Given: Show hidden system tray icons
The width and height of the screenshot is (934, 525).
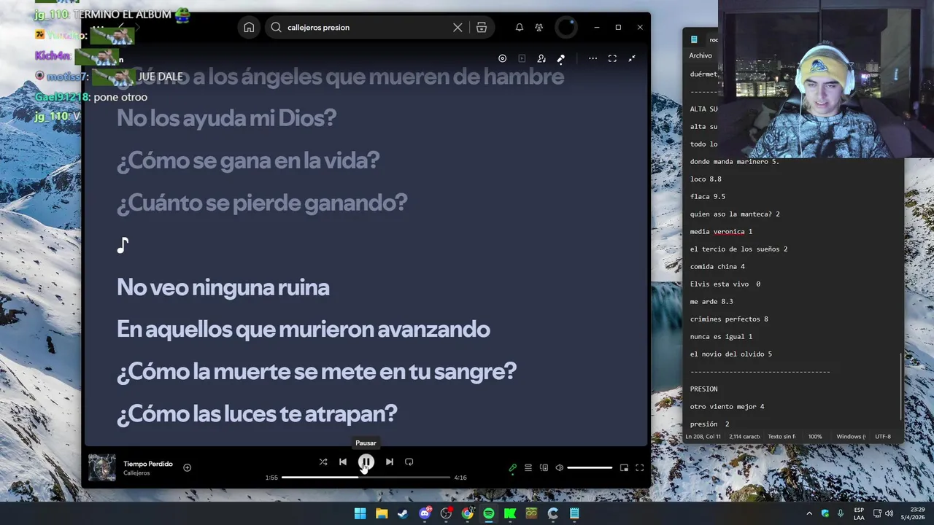Looking at the screenshot, I should [x=808, y=513].
